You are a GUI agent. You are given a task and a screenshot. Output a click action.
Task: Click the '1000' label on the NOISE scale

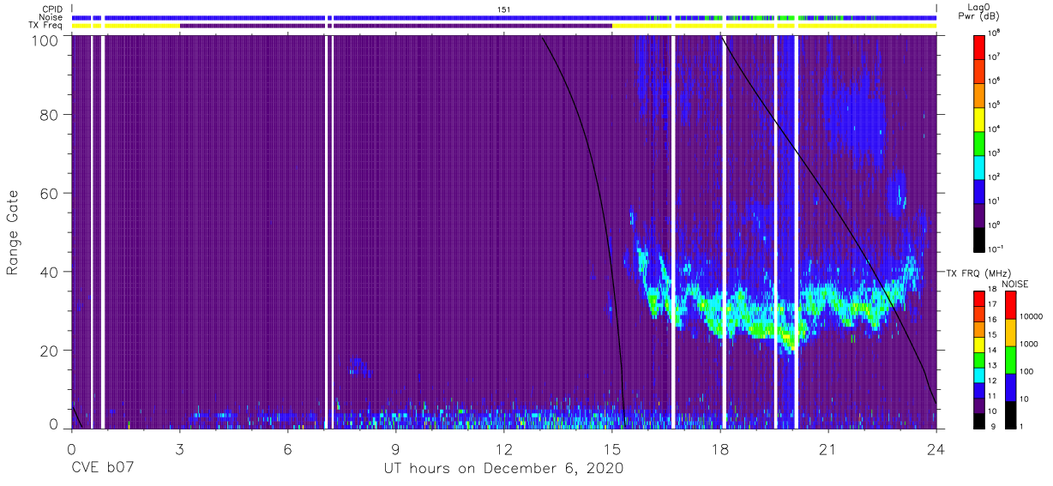1030,345
